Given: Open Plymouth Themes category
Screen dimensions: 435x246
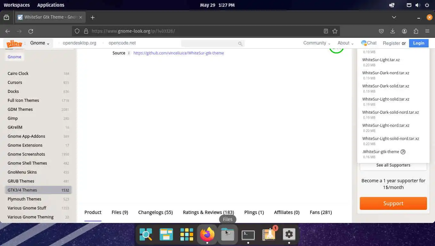Looking at the screenshot, I should (x=24, y=199).
